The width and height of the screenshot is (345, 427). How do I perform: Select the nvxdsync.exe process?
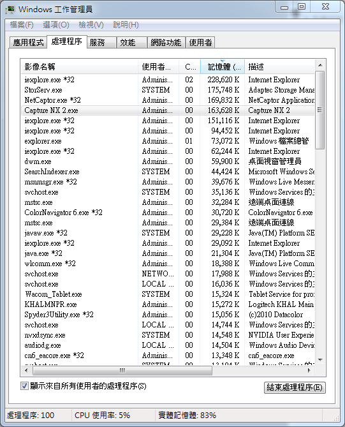click(x=168, y=335)
